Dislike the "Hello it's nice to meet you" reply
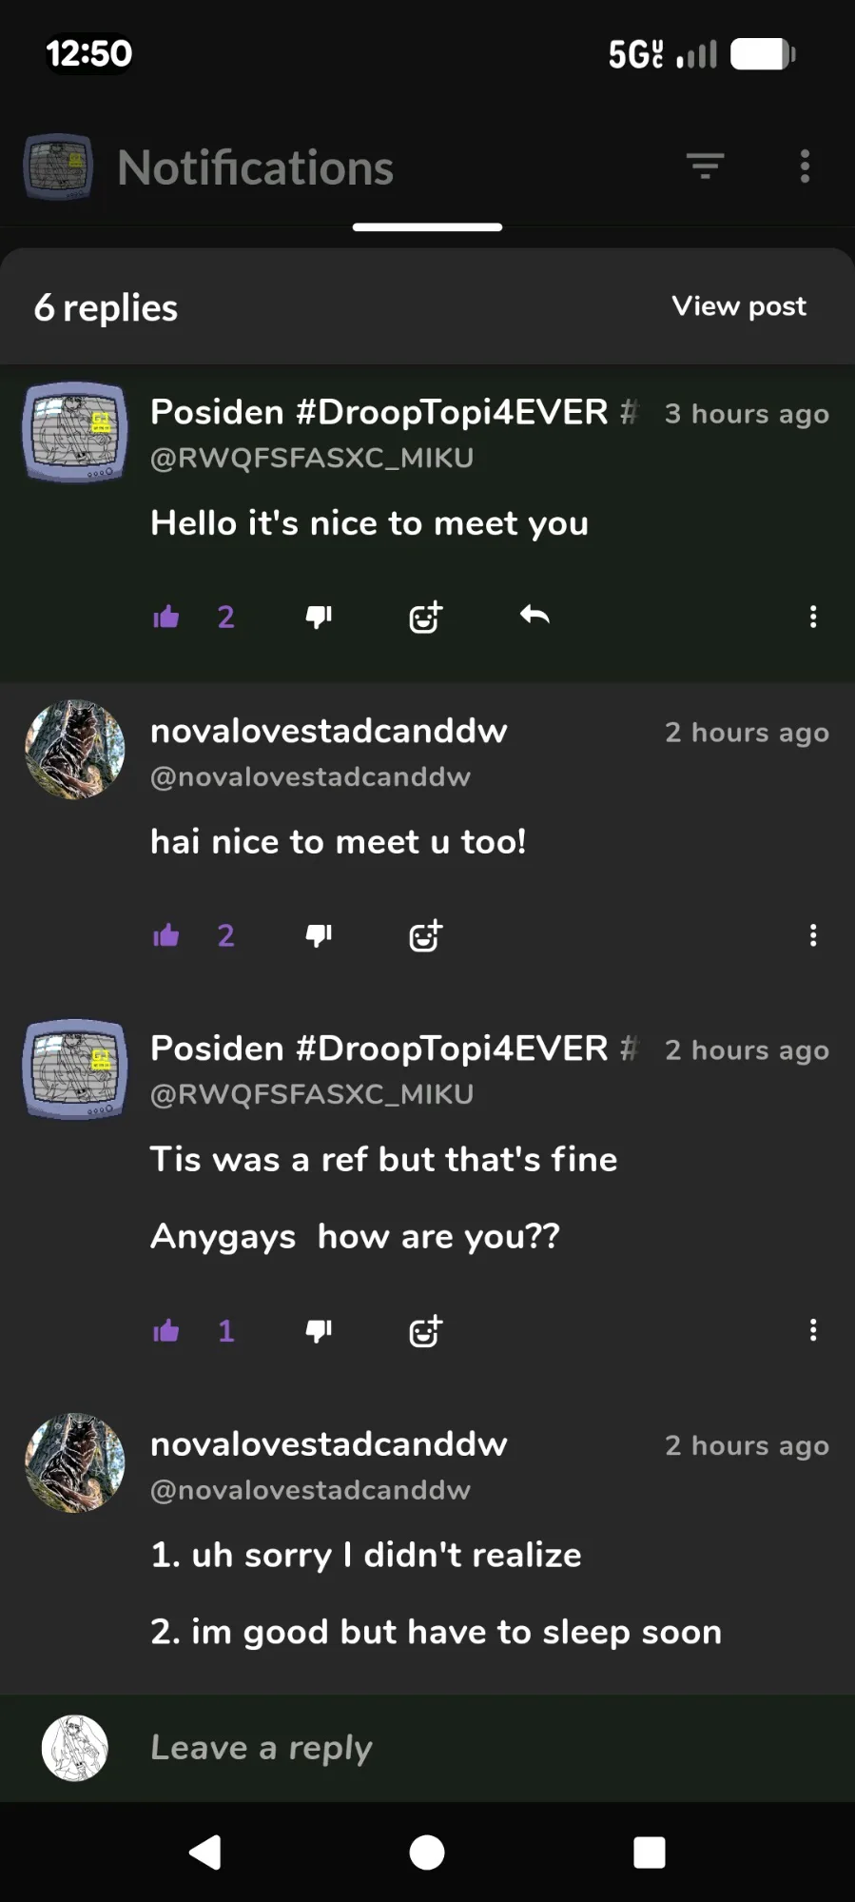The width and height of the screenshot is (855, 1902). coord(319,618)
